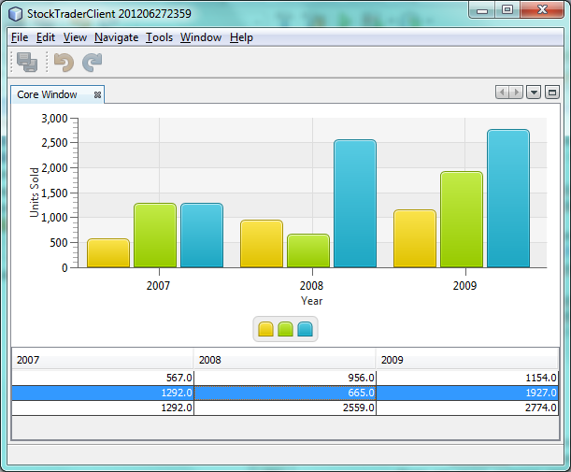Open the Window menu
Screen dimensions: 571x472
click(200, 37)
